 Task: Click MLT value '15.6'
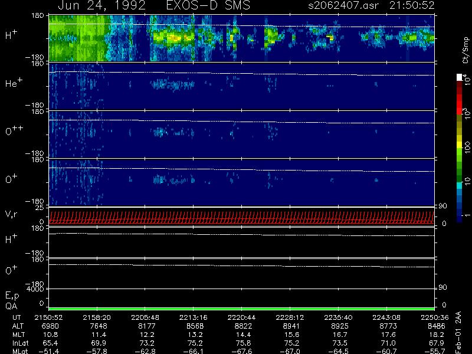click(x=291, y=335)
